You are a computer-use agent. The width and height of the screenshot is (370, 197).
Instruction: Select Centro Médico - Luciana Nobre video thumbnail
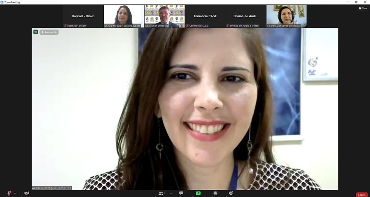(124, 16)
